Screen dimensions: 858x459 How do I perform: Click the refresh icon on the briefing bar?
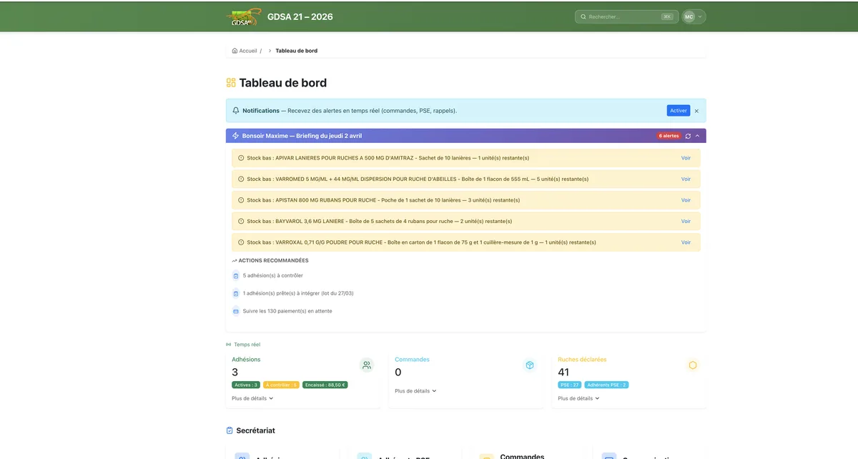click(x=687, y=134)
